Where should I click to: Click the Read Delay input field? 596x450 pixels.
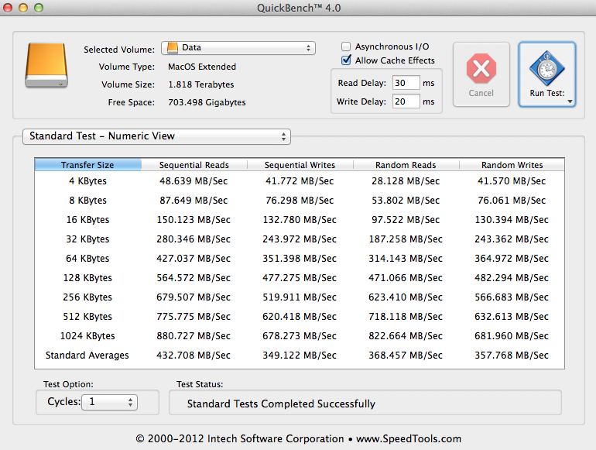point(406,83)
